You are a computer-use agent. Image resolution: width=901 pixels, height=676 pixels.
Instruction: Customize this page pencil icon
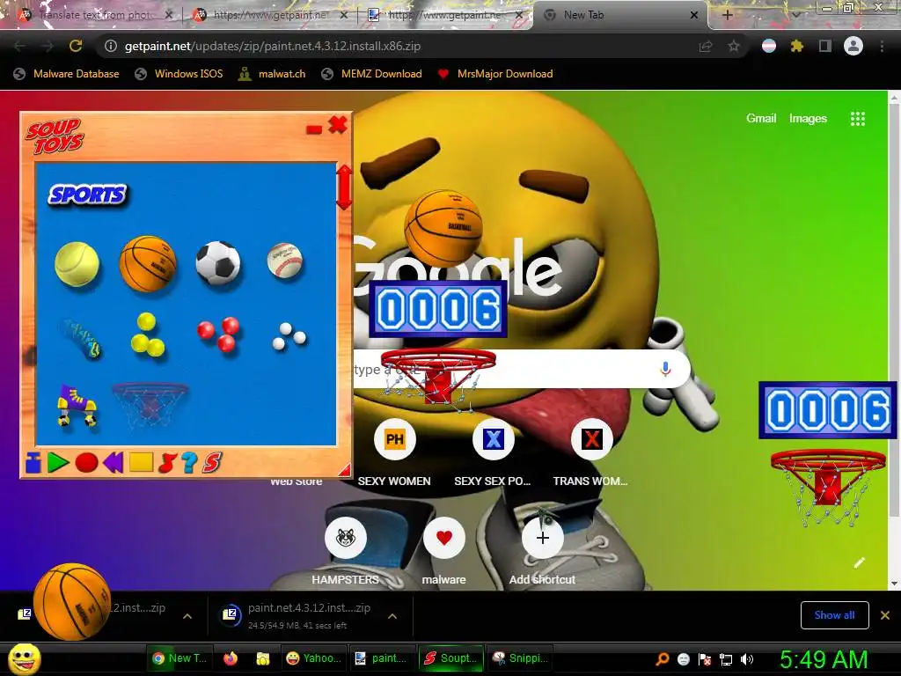[859, 562]
